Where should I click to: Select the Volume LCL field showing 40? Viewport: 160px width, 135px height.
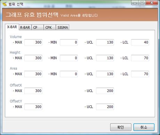click(140, 42)
